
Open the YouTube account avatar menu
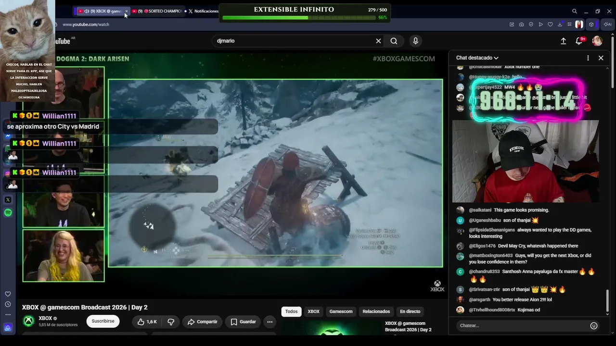point(597,41)
